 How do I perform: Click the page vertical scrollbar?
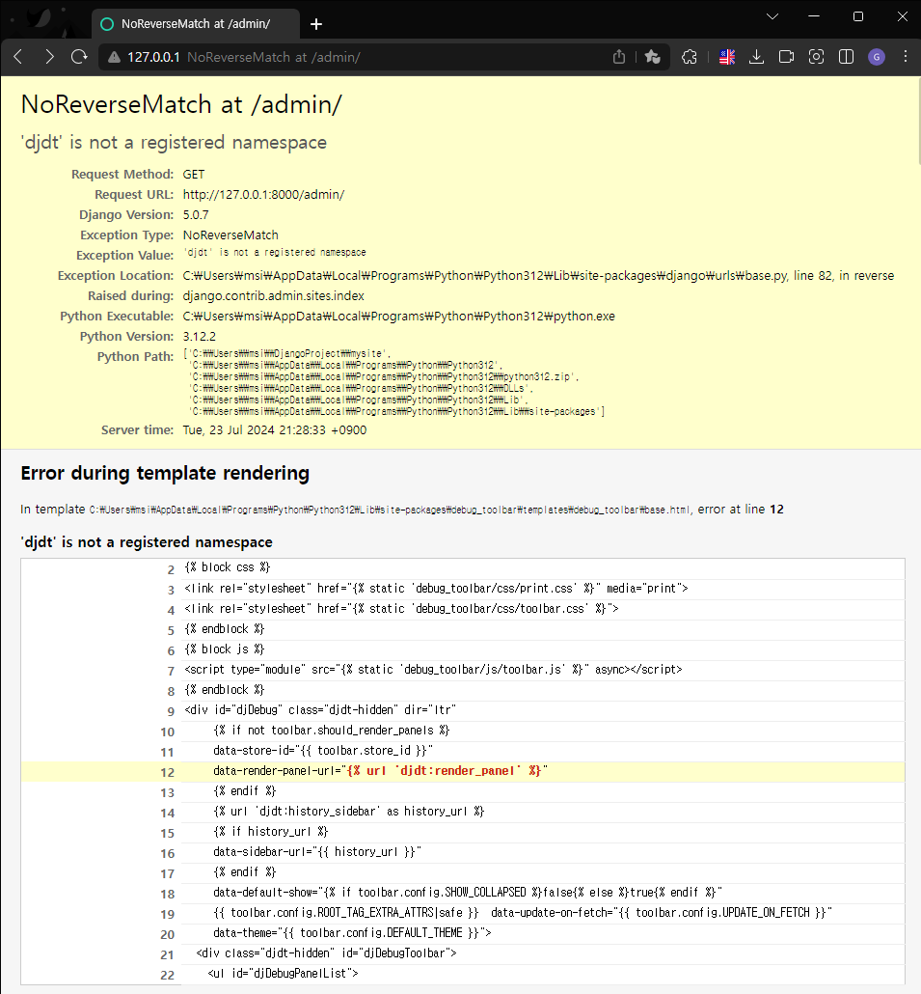918,121
